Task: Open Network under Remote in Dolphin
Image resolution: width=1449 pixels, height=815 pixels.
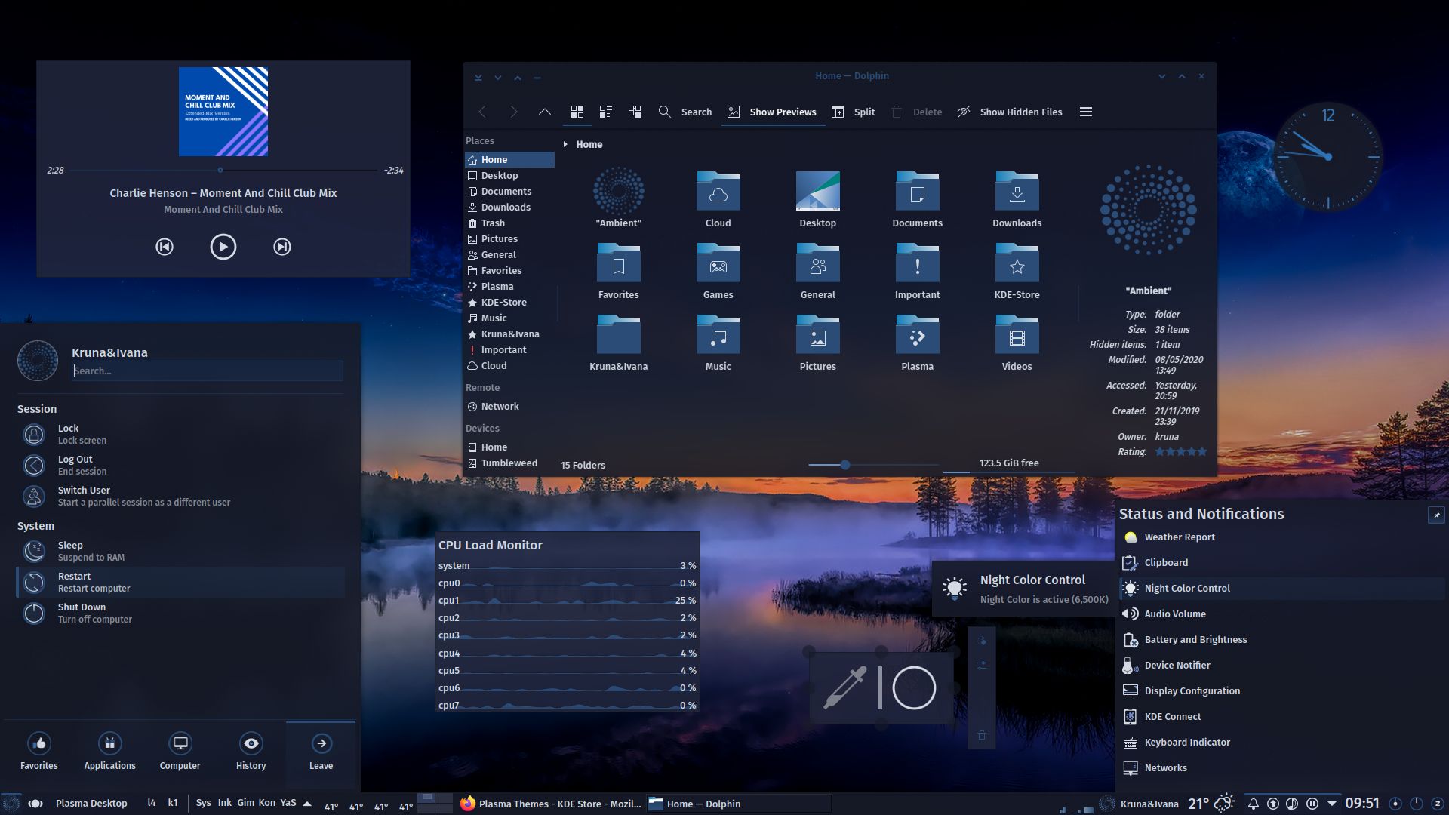Action: point(500,406)
